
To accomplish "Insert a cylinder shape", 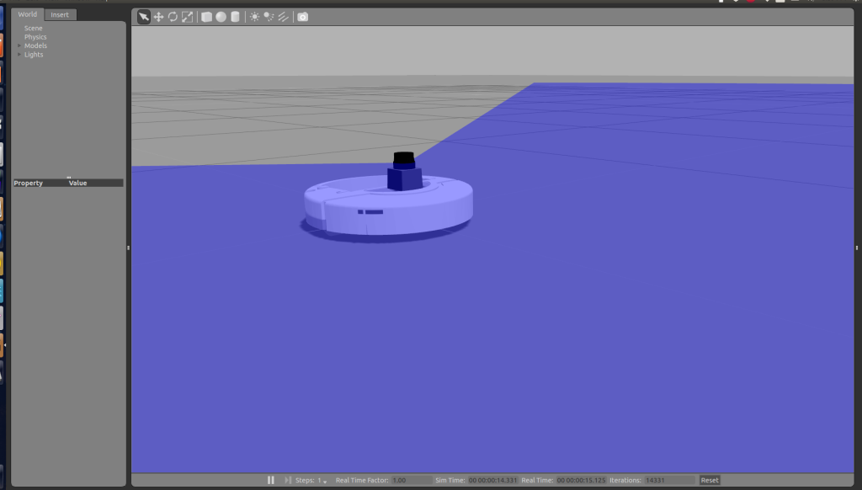I will pos(235,16).
